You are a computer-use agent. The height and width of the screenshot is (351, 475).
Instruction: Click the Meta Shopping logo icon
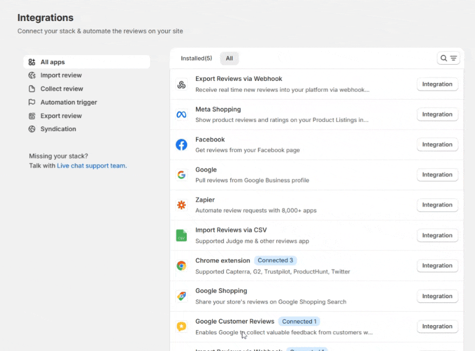pyautogui.click(x=181, y=114)
